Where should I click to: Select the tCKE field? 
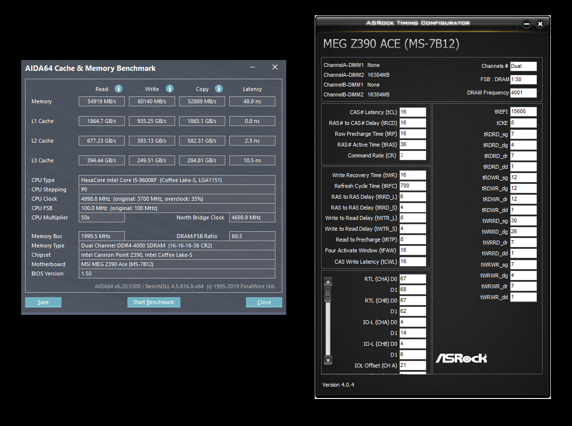click(523, 123)
